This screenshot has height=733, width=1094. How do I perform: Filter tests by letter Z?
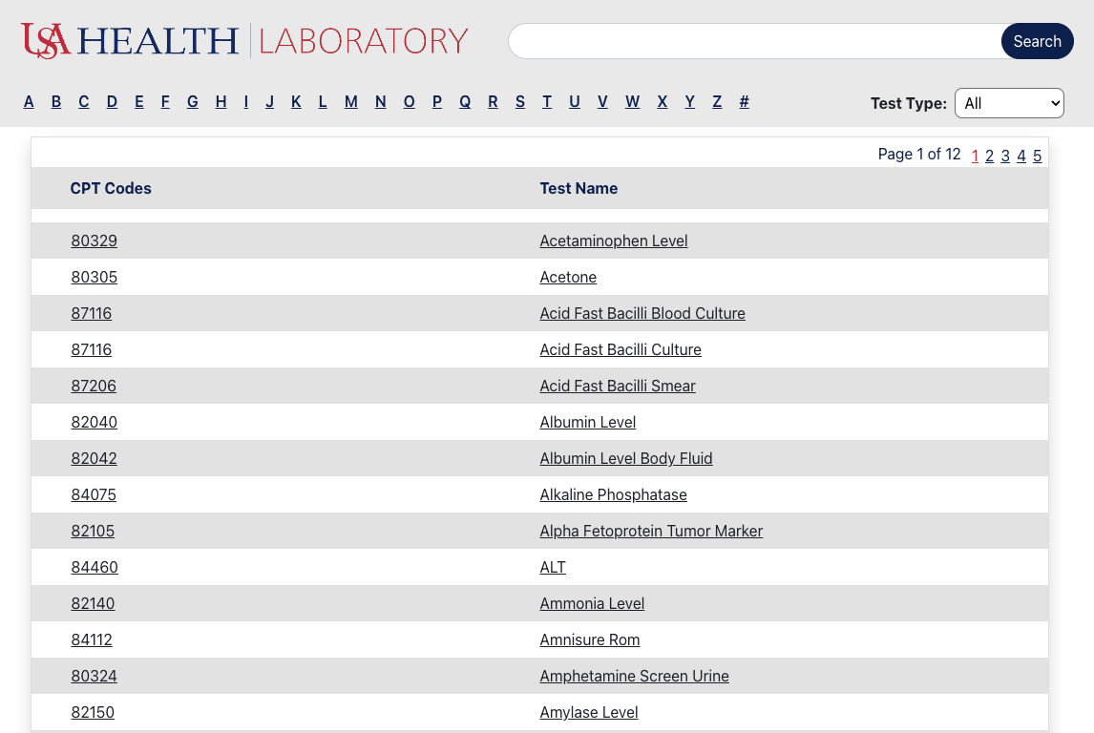[x=717, y=102]
